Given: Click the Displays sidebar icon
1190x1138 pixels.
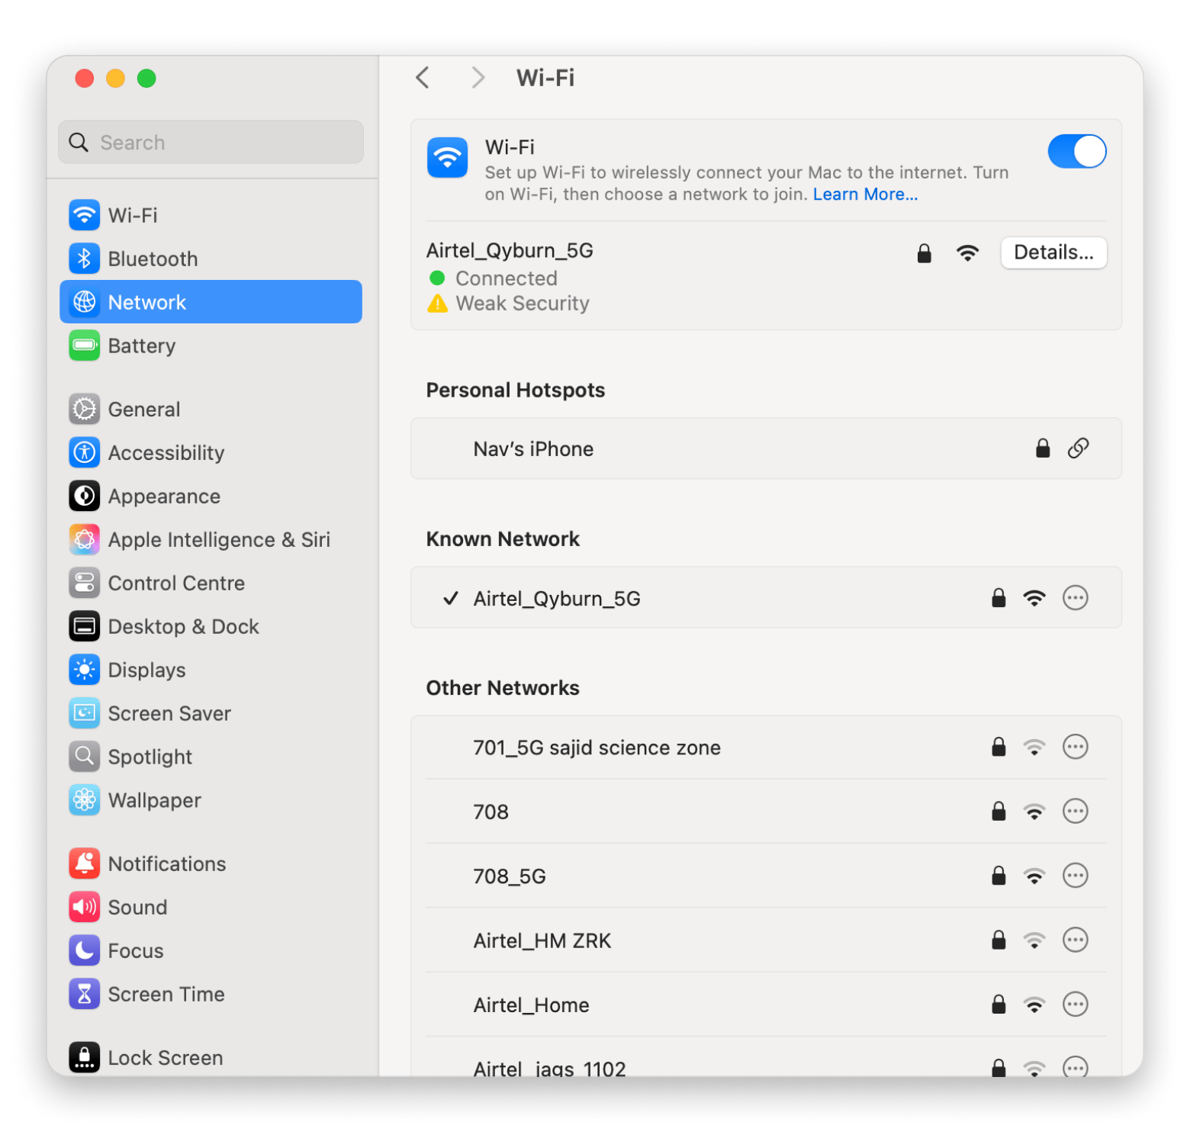Looking at the screenshot, I should point(85,670).
